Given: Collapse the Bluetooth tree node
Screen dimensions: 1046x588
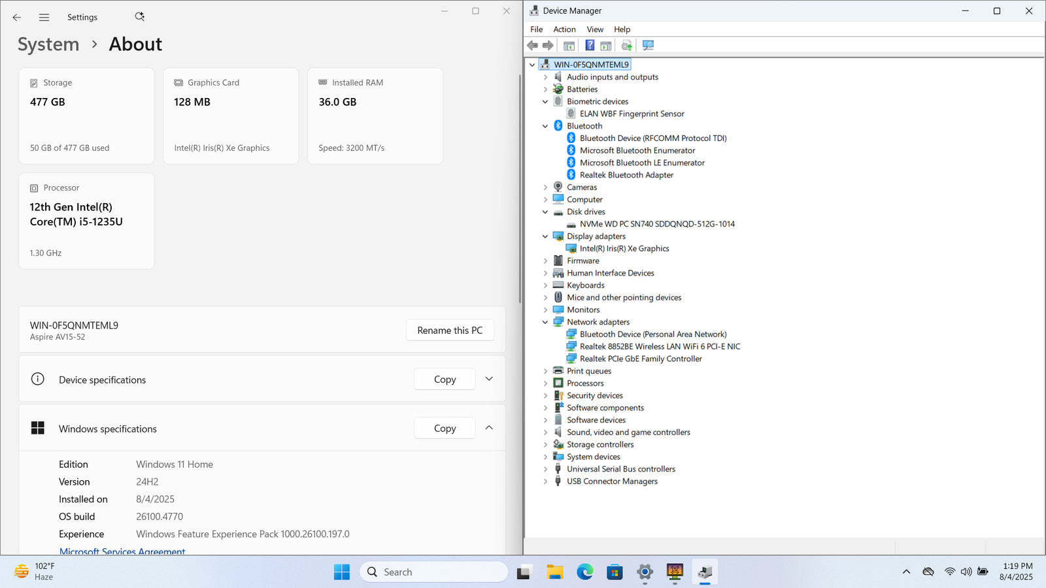Looking at the screenshot, I should [545, 126].
